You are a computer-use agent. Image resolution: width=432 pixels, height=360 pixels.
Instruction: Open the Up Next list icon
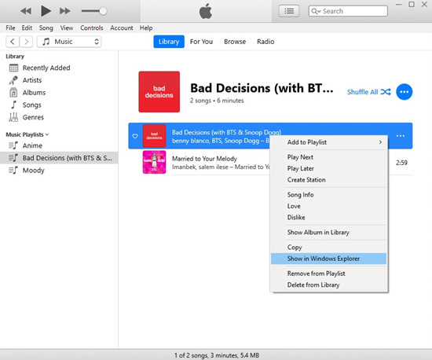(x=289, y=11)
